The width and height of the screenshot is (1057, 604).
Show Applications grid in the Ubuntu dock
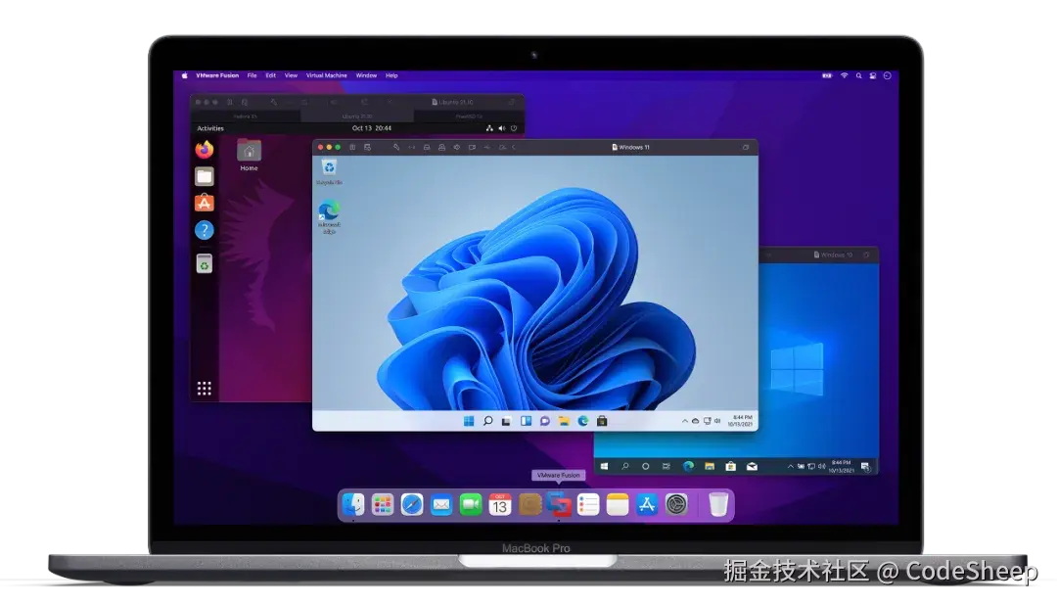pos(205,389)
